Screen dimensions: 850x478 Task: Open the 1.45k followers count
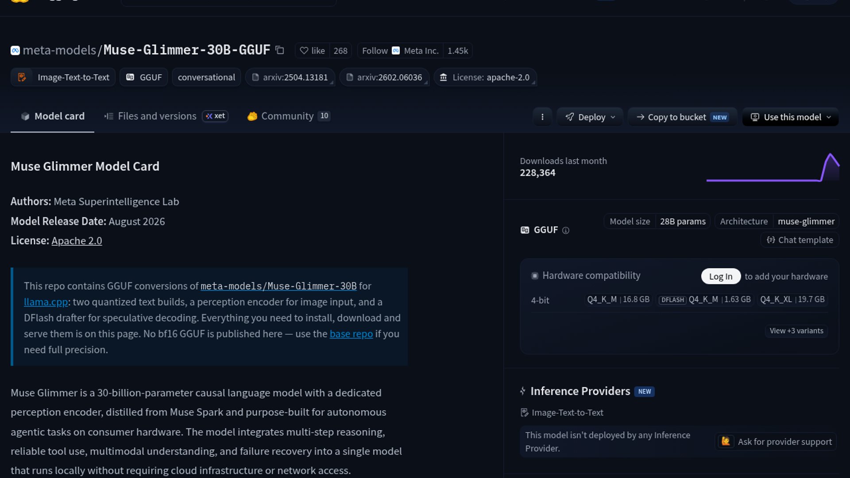tap(458, 50)
